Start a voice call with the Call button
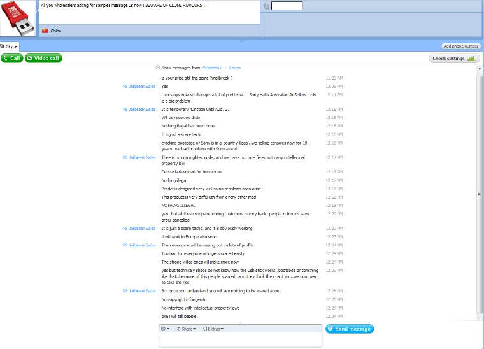The image size is (484, 349). click(x=12, y=58)
